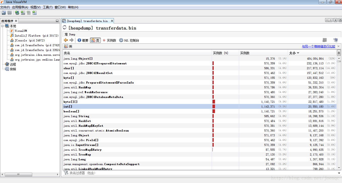Click the 远程 remote network icon
Image resolution: width=342 pixels, height=183 pixels.
(7, 64)
